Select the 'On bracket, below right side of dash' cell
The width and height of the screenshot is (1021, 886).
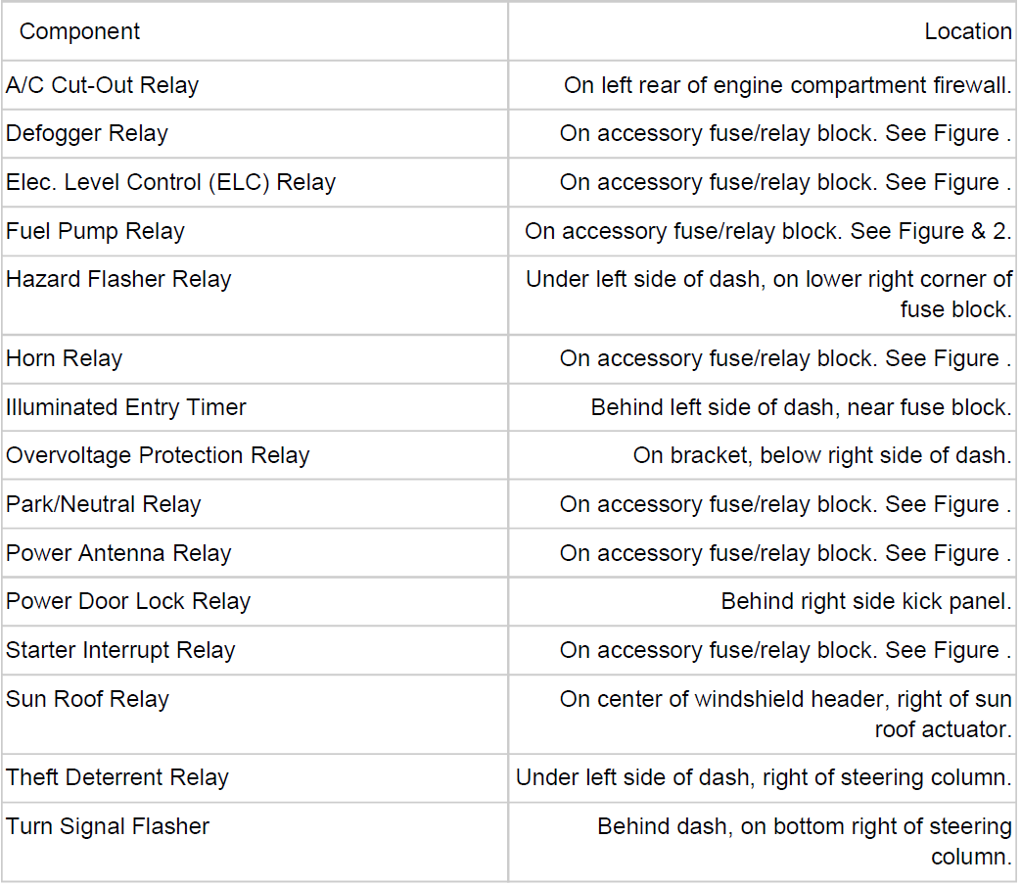click(821, 456)
